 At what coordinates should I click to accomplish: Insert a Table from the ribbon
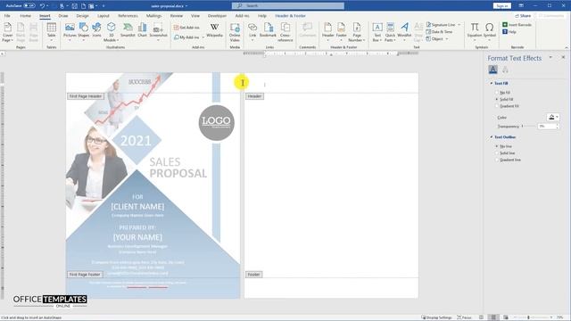point(52,32)
